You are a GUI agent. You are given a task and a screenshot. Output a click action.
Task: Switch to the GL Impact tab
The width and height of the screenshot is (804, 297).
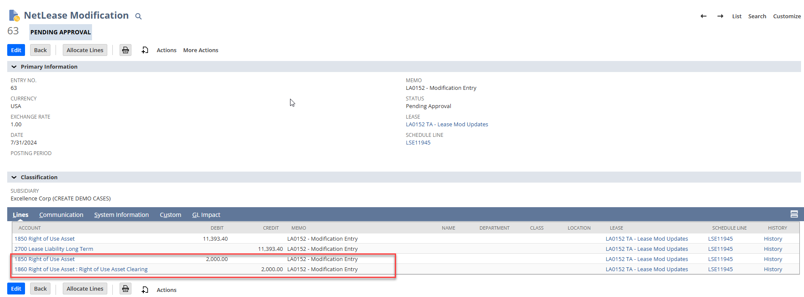tap(206, 215)
